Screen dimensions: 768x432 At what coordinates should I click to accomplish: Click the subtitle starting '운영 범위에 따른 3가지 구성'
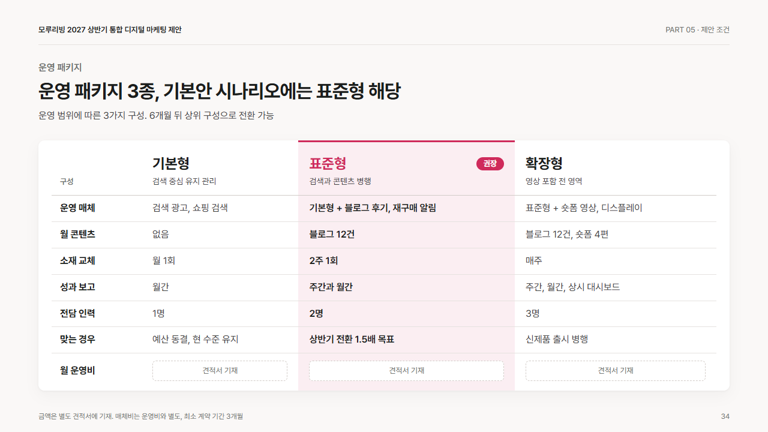point(156,115)
